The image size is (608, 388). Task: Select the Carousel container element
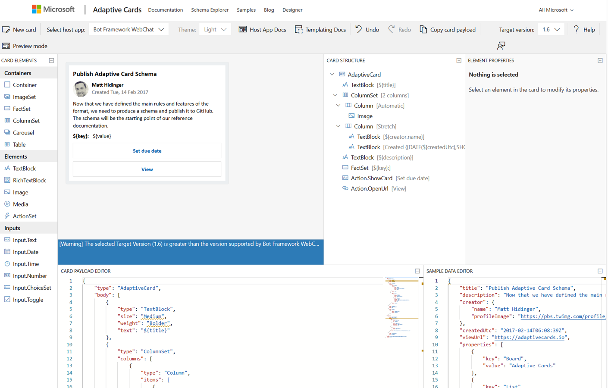(23, 133)
